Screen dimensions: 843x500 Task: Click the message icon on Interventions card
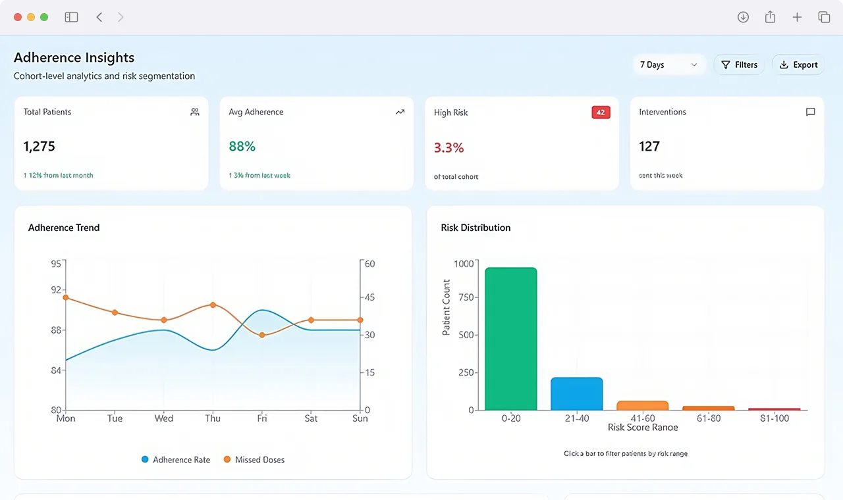811,112
